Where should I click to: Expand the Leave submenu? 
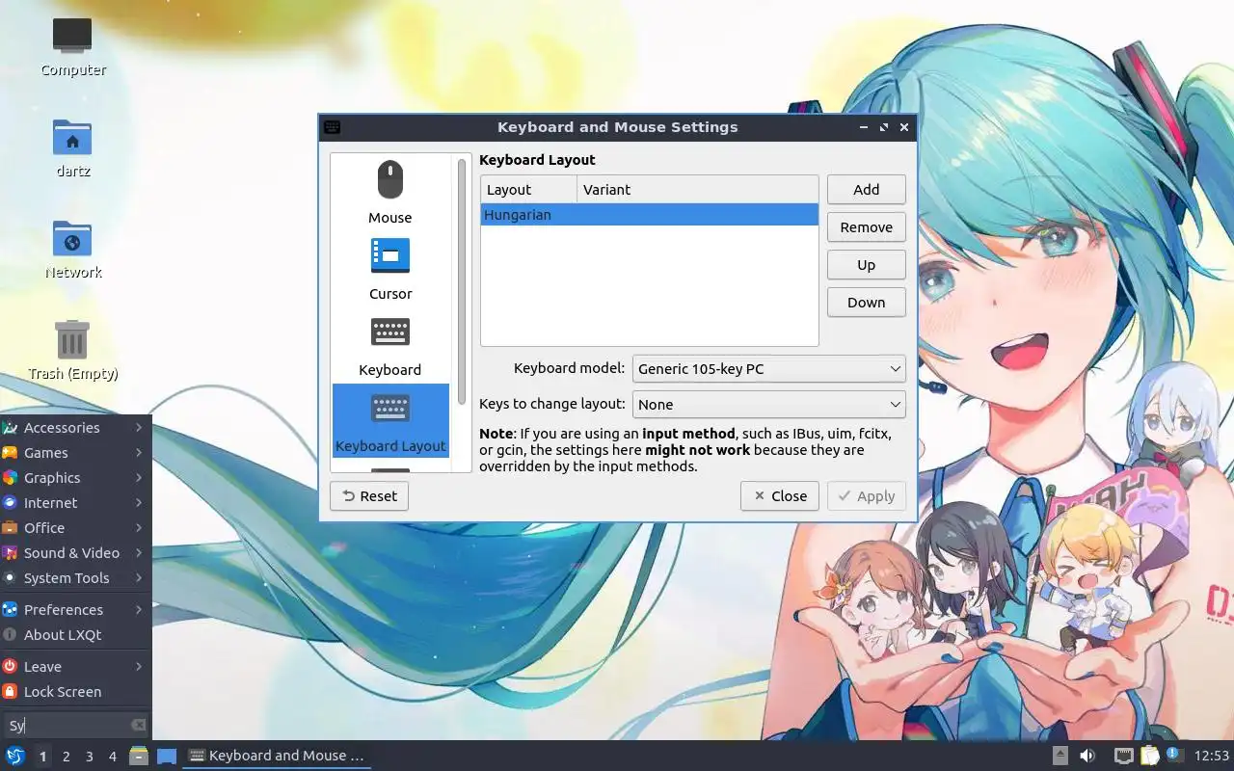coord(75,666)
